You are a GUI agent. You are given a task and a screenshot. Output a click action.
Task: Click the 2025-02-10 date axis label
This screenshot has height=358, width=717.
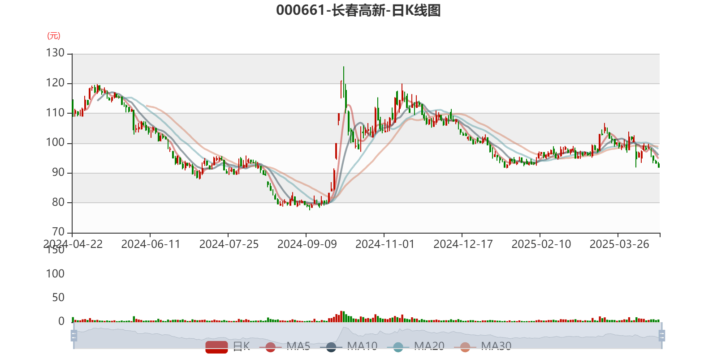pos(541,244)
